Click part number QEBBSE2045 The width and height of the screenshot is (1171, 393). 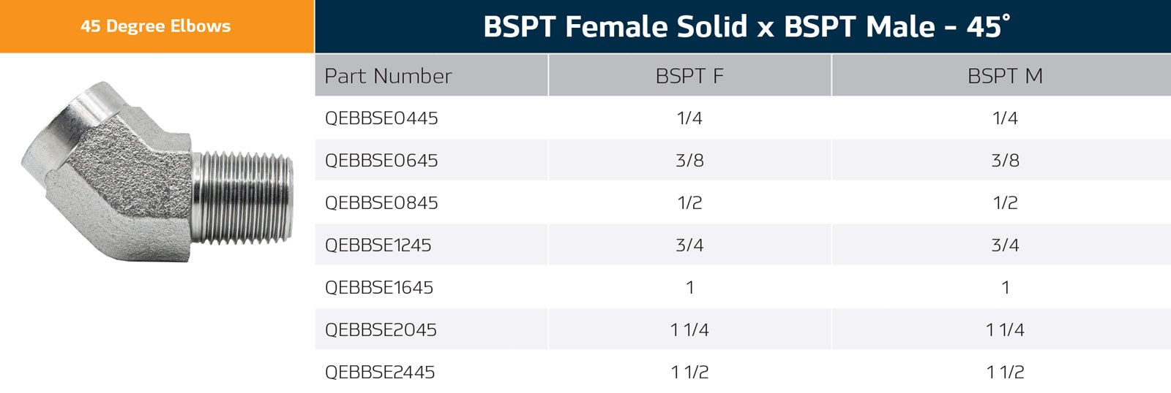point(381,330)
